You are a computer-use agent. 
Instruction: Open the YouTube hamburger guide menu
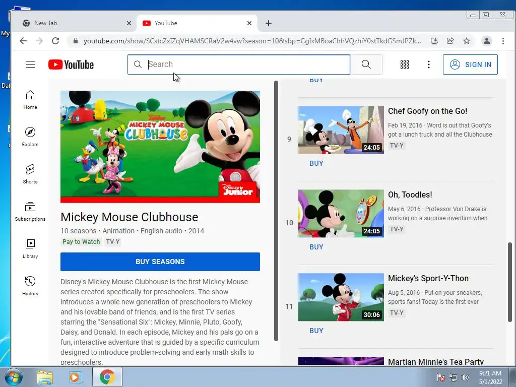pyautogui.click(x=30, y=64)
